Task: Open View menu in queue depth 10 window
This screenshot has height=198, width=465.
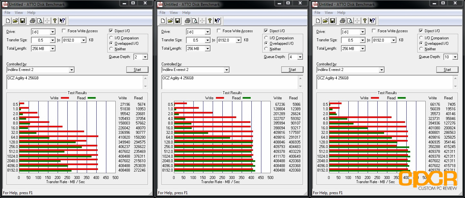Action: click(329, 13)
